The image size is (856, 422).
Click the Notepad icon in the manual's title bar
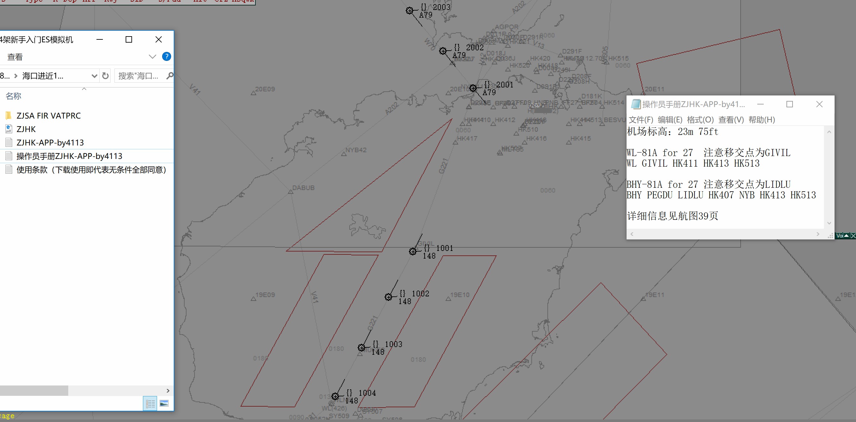[636, 104]
